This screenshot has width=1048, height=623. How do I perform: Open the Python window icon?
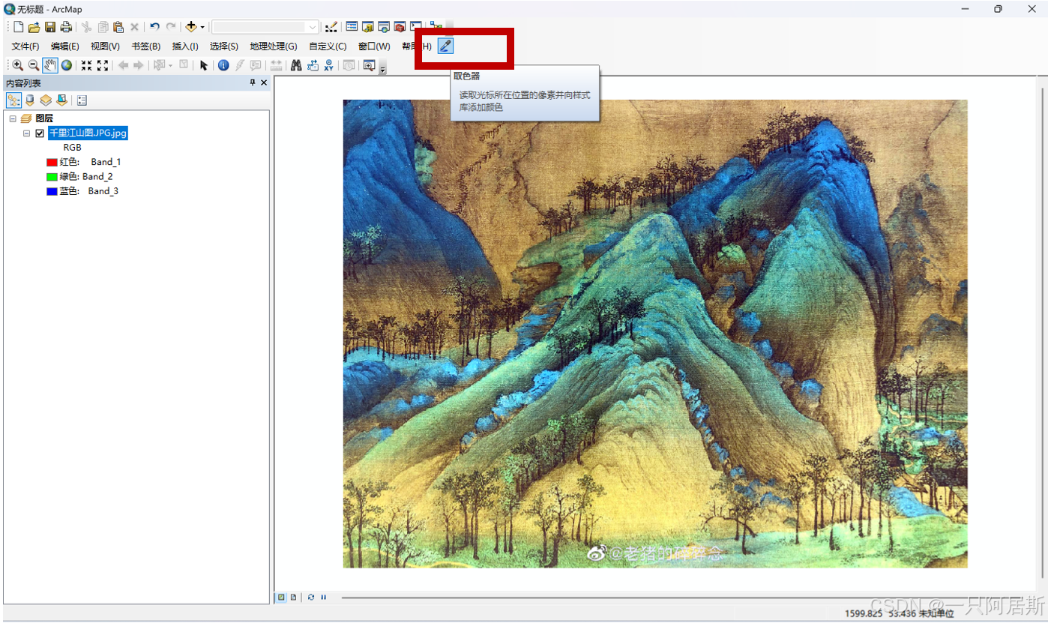(x=416, y=27)
